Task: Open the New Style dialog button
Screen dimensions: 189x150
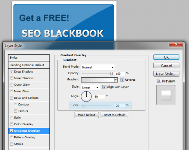Action: [166, 74]
